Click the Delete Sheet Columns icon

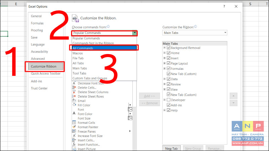74,92
